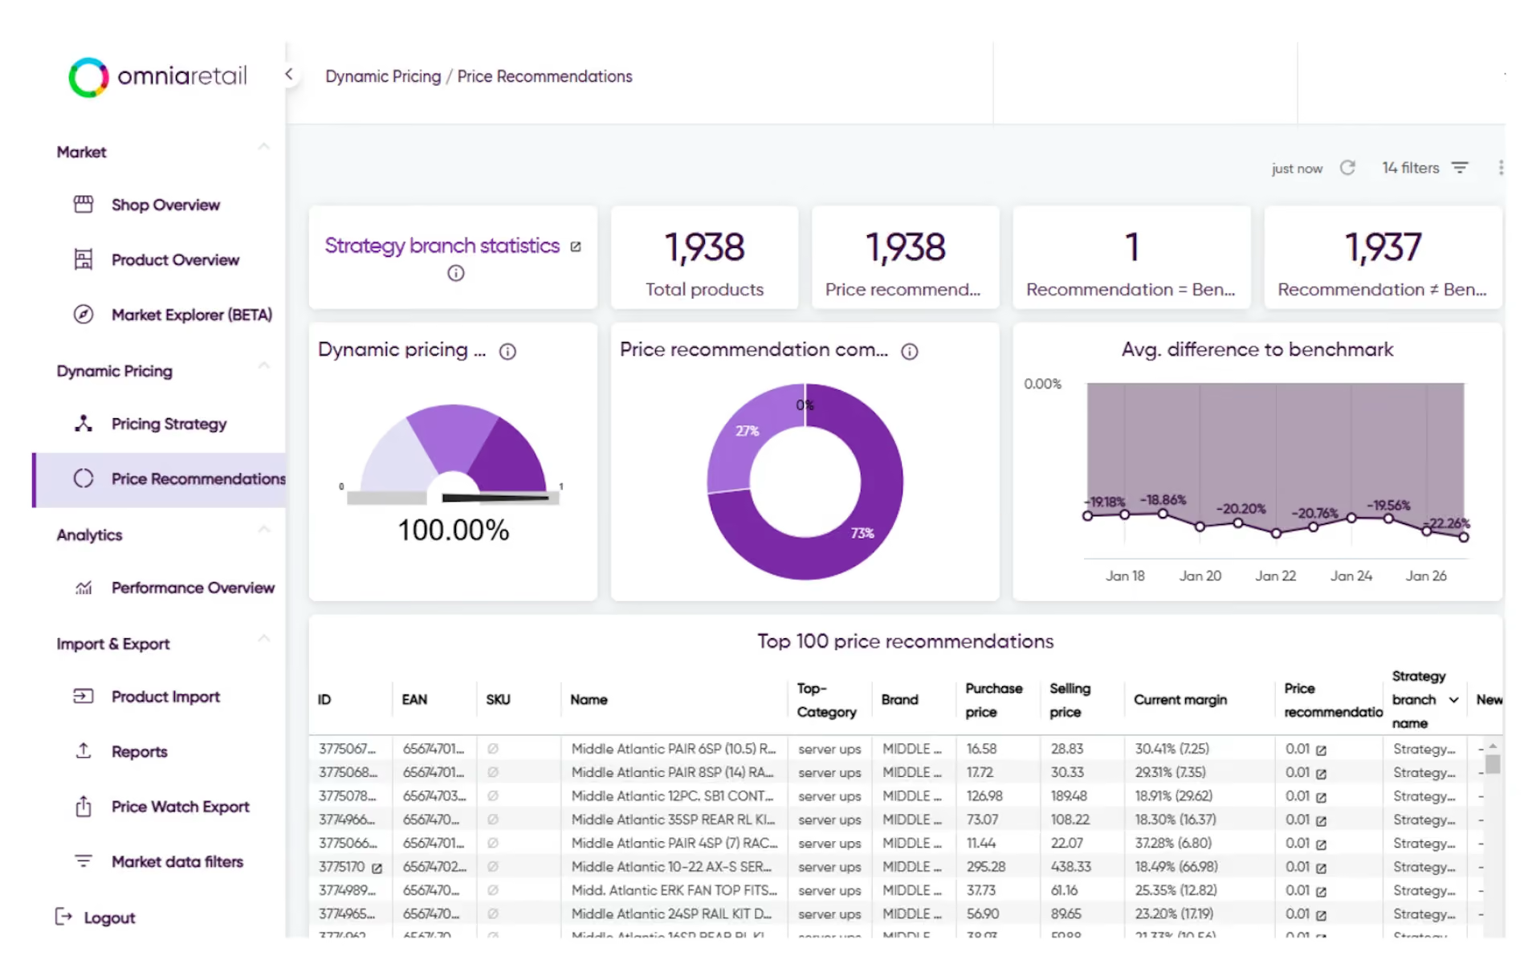1524x960 pixels.
Task: Sort by the Current margin column header
Action: (x=1180, y=700)
